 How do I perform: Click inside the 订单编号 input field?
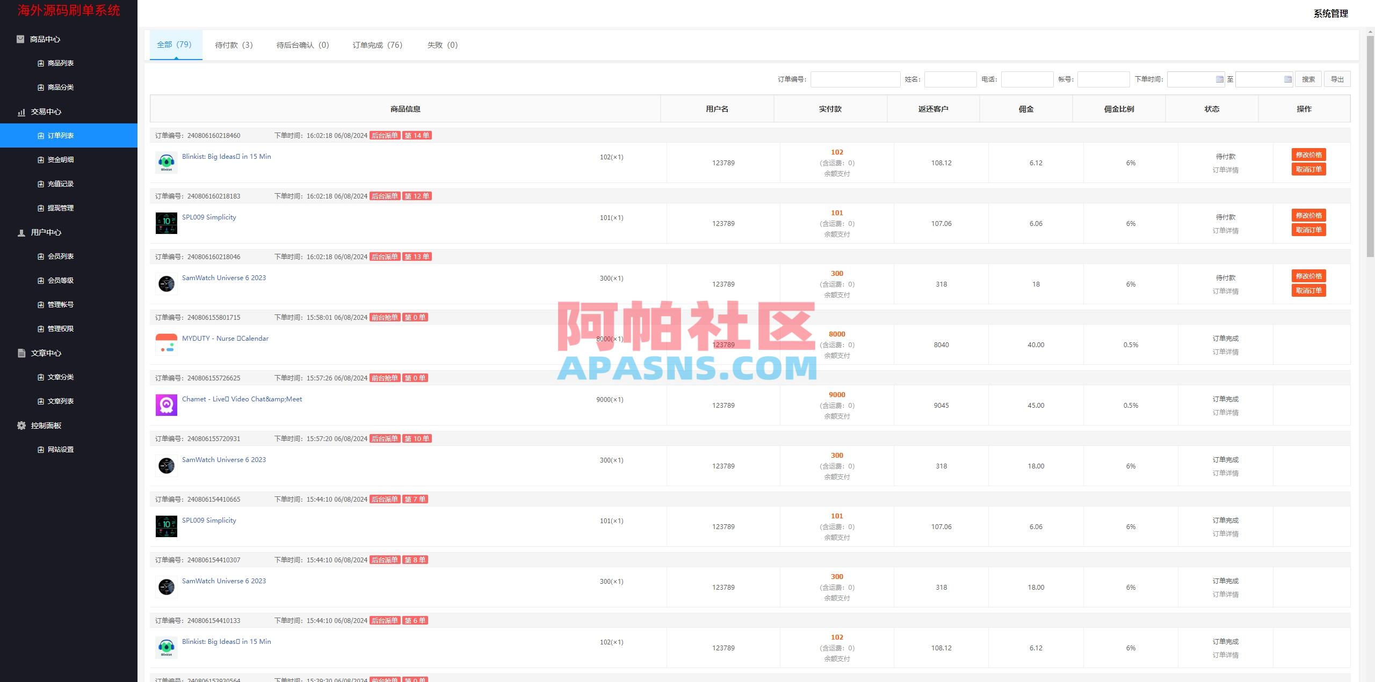click(855, 79)
